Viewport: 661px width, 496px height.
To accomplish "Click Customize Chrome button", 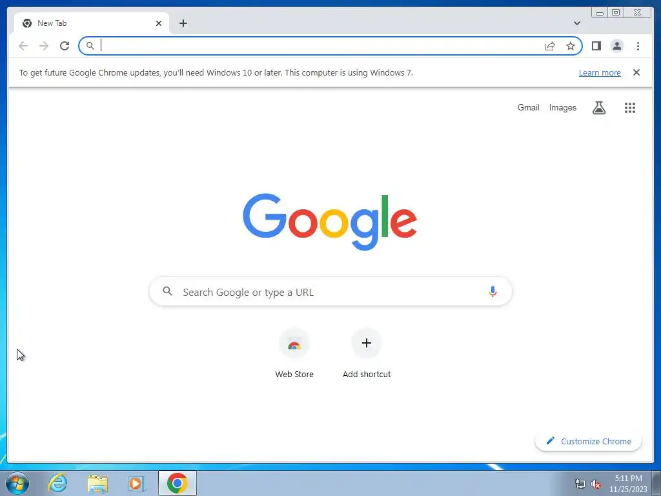I will point(588,441).
